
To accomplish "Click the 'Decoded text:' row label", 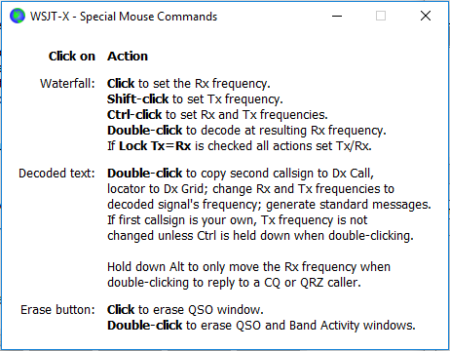I will tap(56, 174).
